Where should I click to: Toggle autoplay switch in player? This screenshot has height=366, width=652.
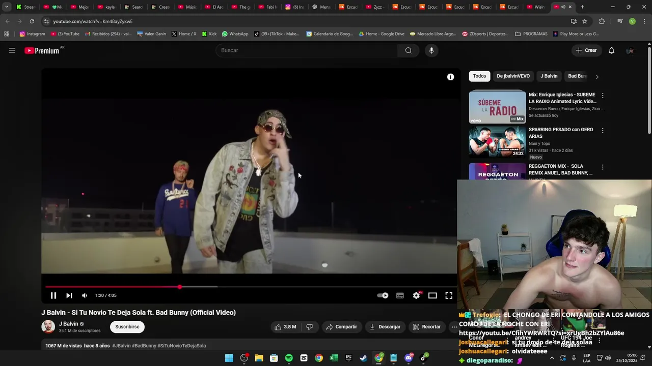coord(383,295)
